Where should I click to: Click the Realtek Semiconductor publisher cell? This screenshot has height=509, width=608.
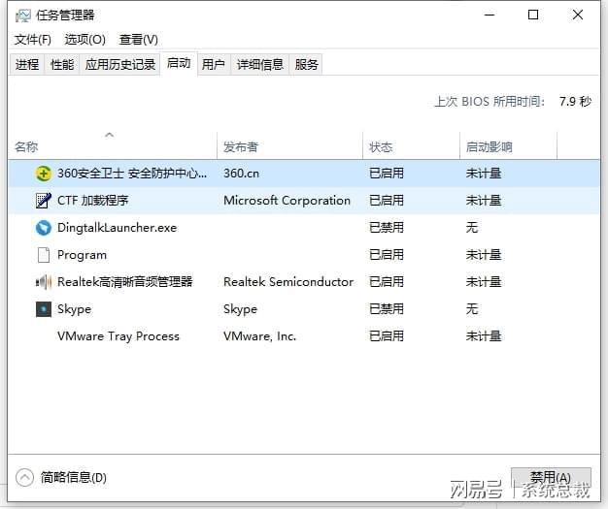point(288,282)
